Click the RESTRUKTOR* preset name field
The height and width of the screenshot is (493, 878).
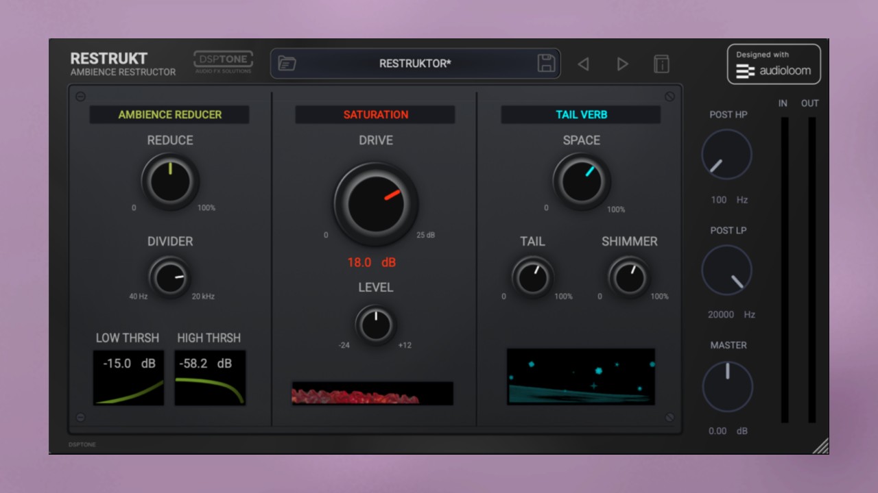pyautogui.click(x=415, y=64)
